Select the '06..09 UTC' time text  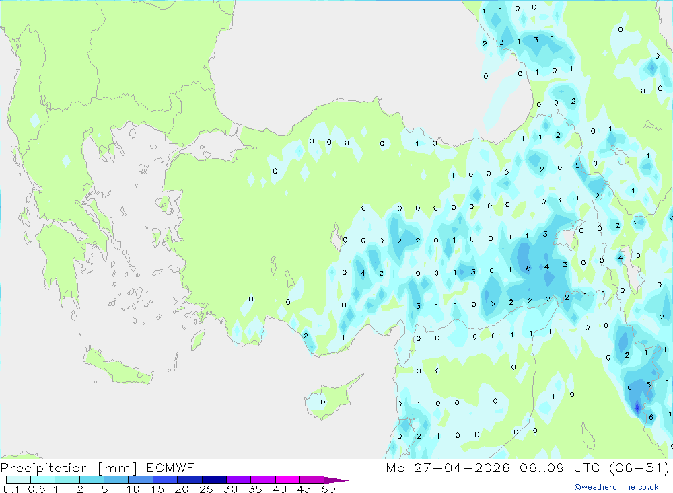pos(559,468)
